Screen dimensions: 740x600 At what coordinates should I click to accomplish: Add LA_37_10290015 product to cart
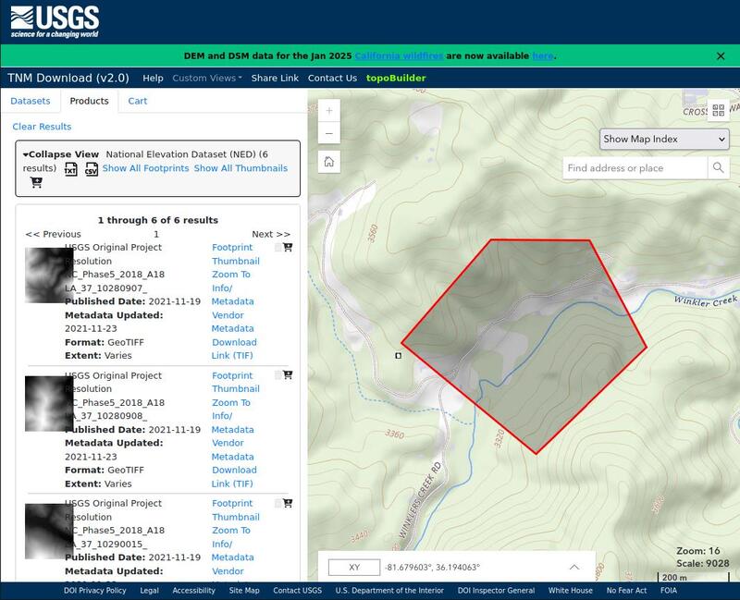[x=288, y=503]
